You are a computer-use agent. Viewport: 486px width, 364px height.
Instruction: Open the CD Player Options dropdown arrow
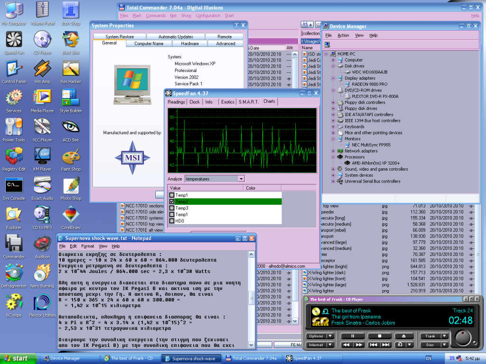click(330, 336)
